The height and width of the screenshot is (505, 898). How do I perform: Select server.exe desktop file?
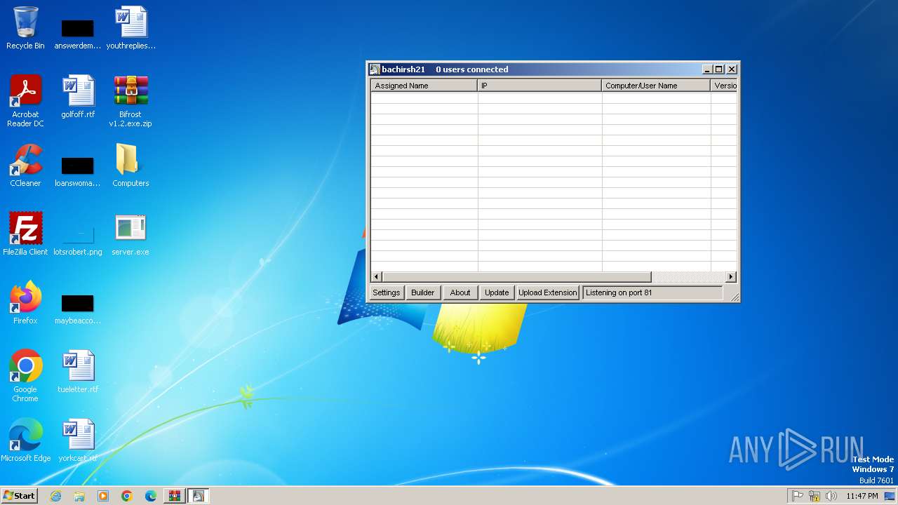130,234
